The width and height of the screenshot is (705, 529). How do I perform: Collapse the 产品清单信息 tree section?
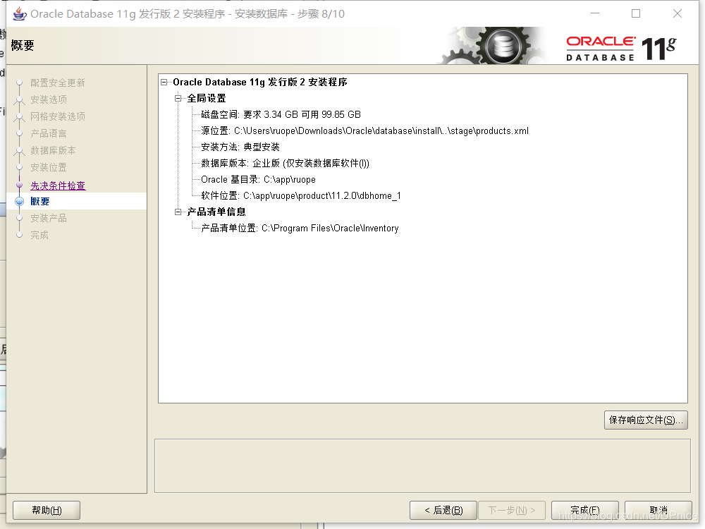pyautogui.click(x=178, y=212)
